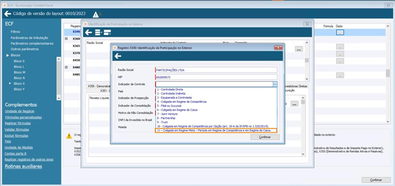Open ellipsis button in X365 row Dado column
Viewport: 395px width, 186px height.
[x=340, y=46]
